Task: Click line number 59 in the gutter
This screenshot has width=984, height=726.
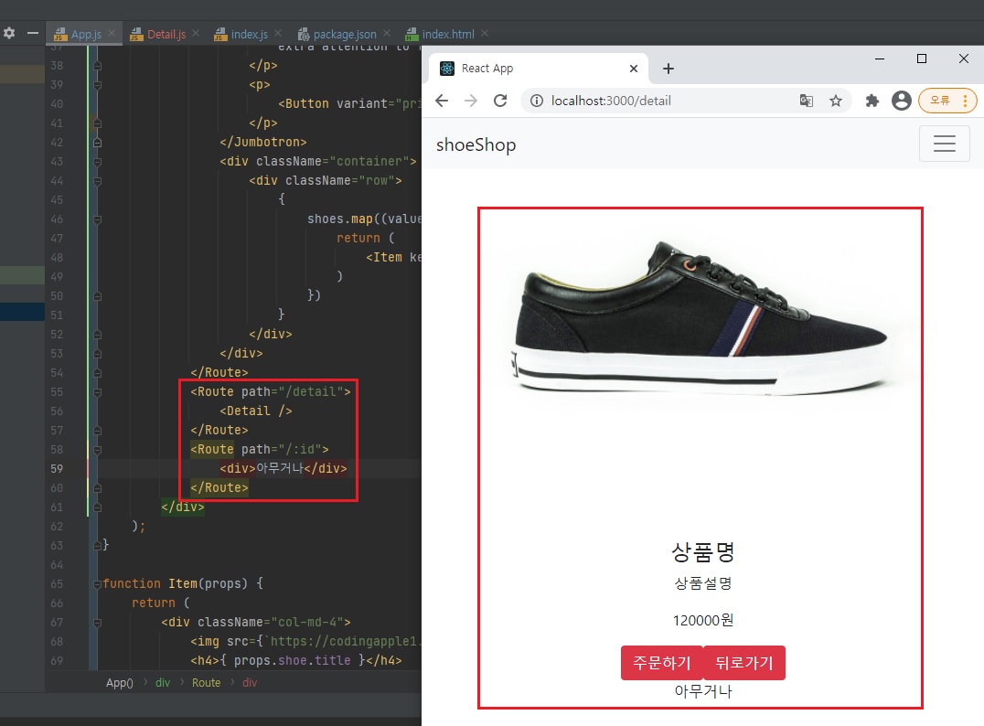Action: [57, 469]
